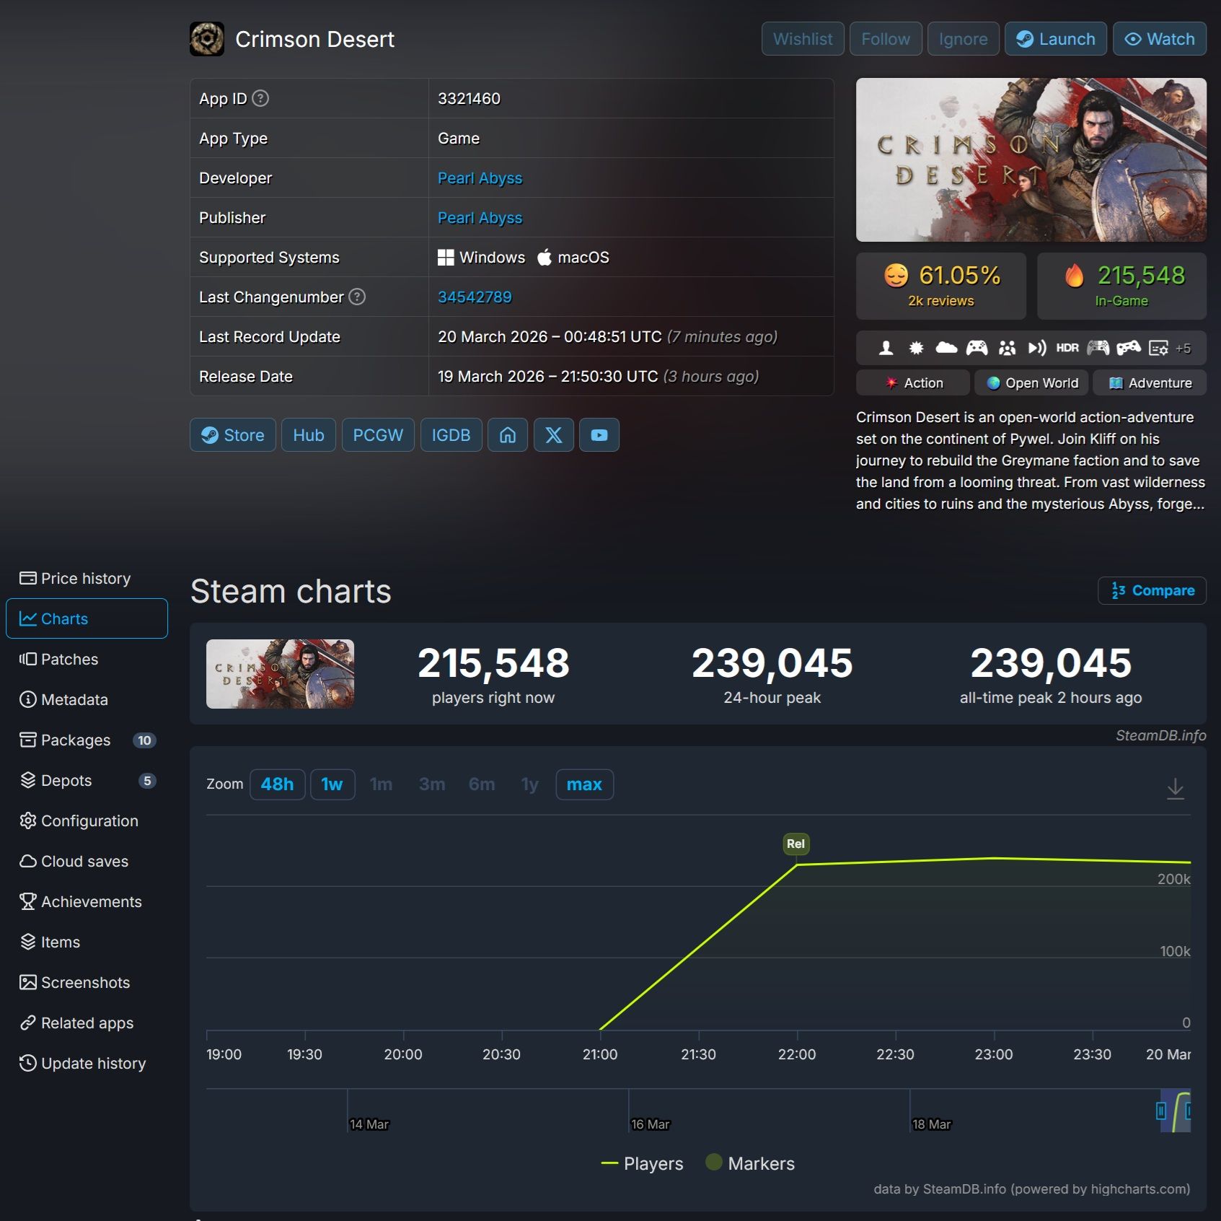The width and height of the screenshot is (1221, 1221).
Task: Click the HDR support badge icon
Action: [1066, 347]
